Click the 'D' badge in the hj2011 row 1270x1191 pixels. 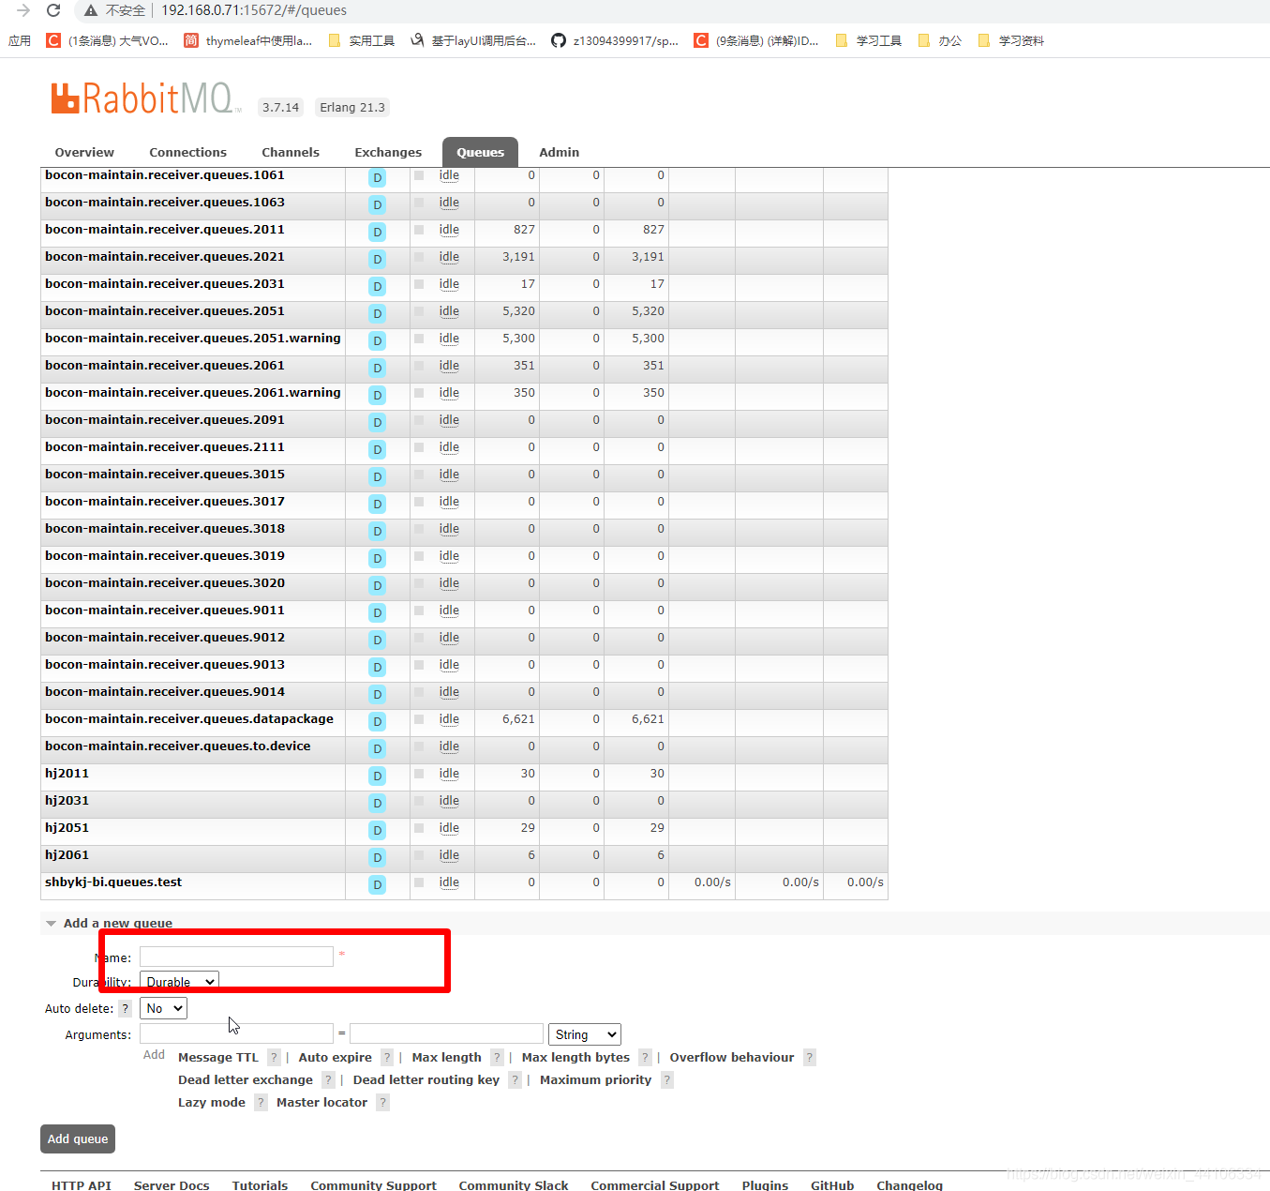tap(378, 776)
